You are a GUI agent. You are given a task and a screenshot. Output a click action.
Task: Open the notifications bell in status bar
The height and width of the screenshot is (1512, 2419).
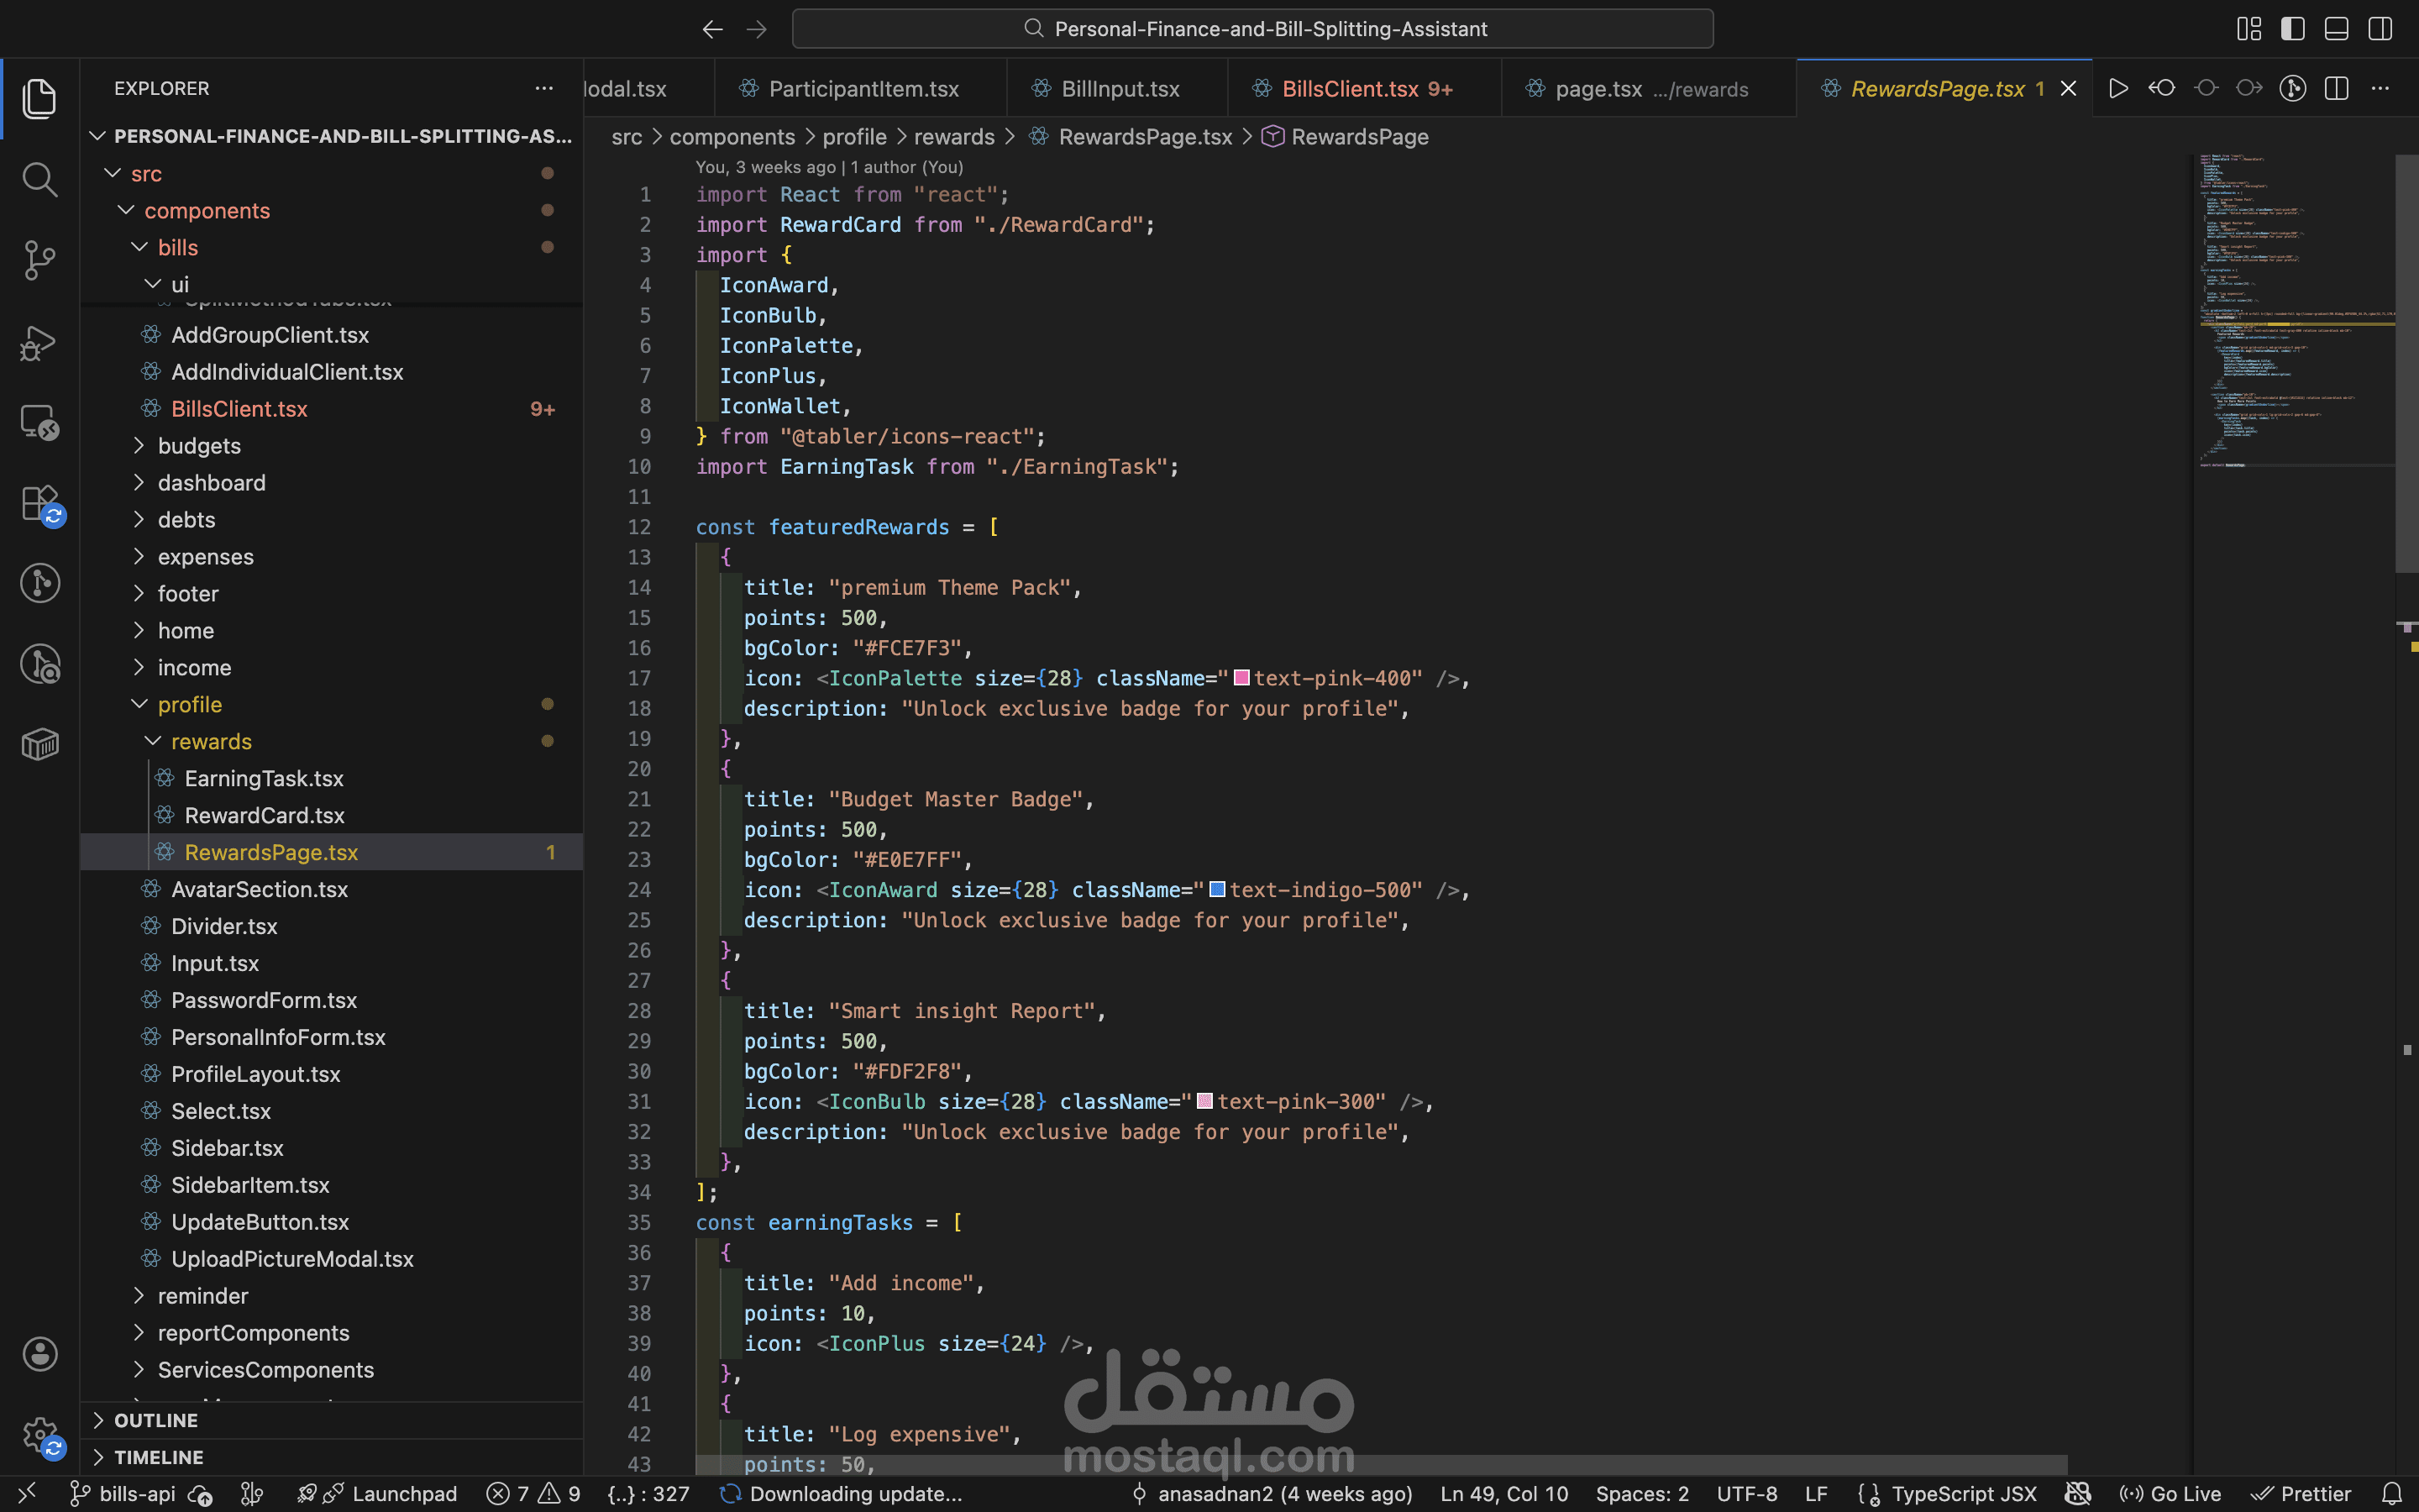pyautogui.click(x=2391, y=1493)
